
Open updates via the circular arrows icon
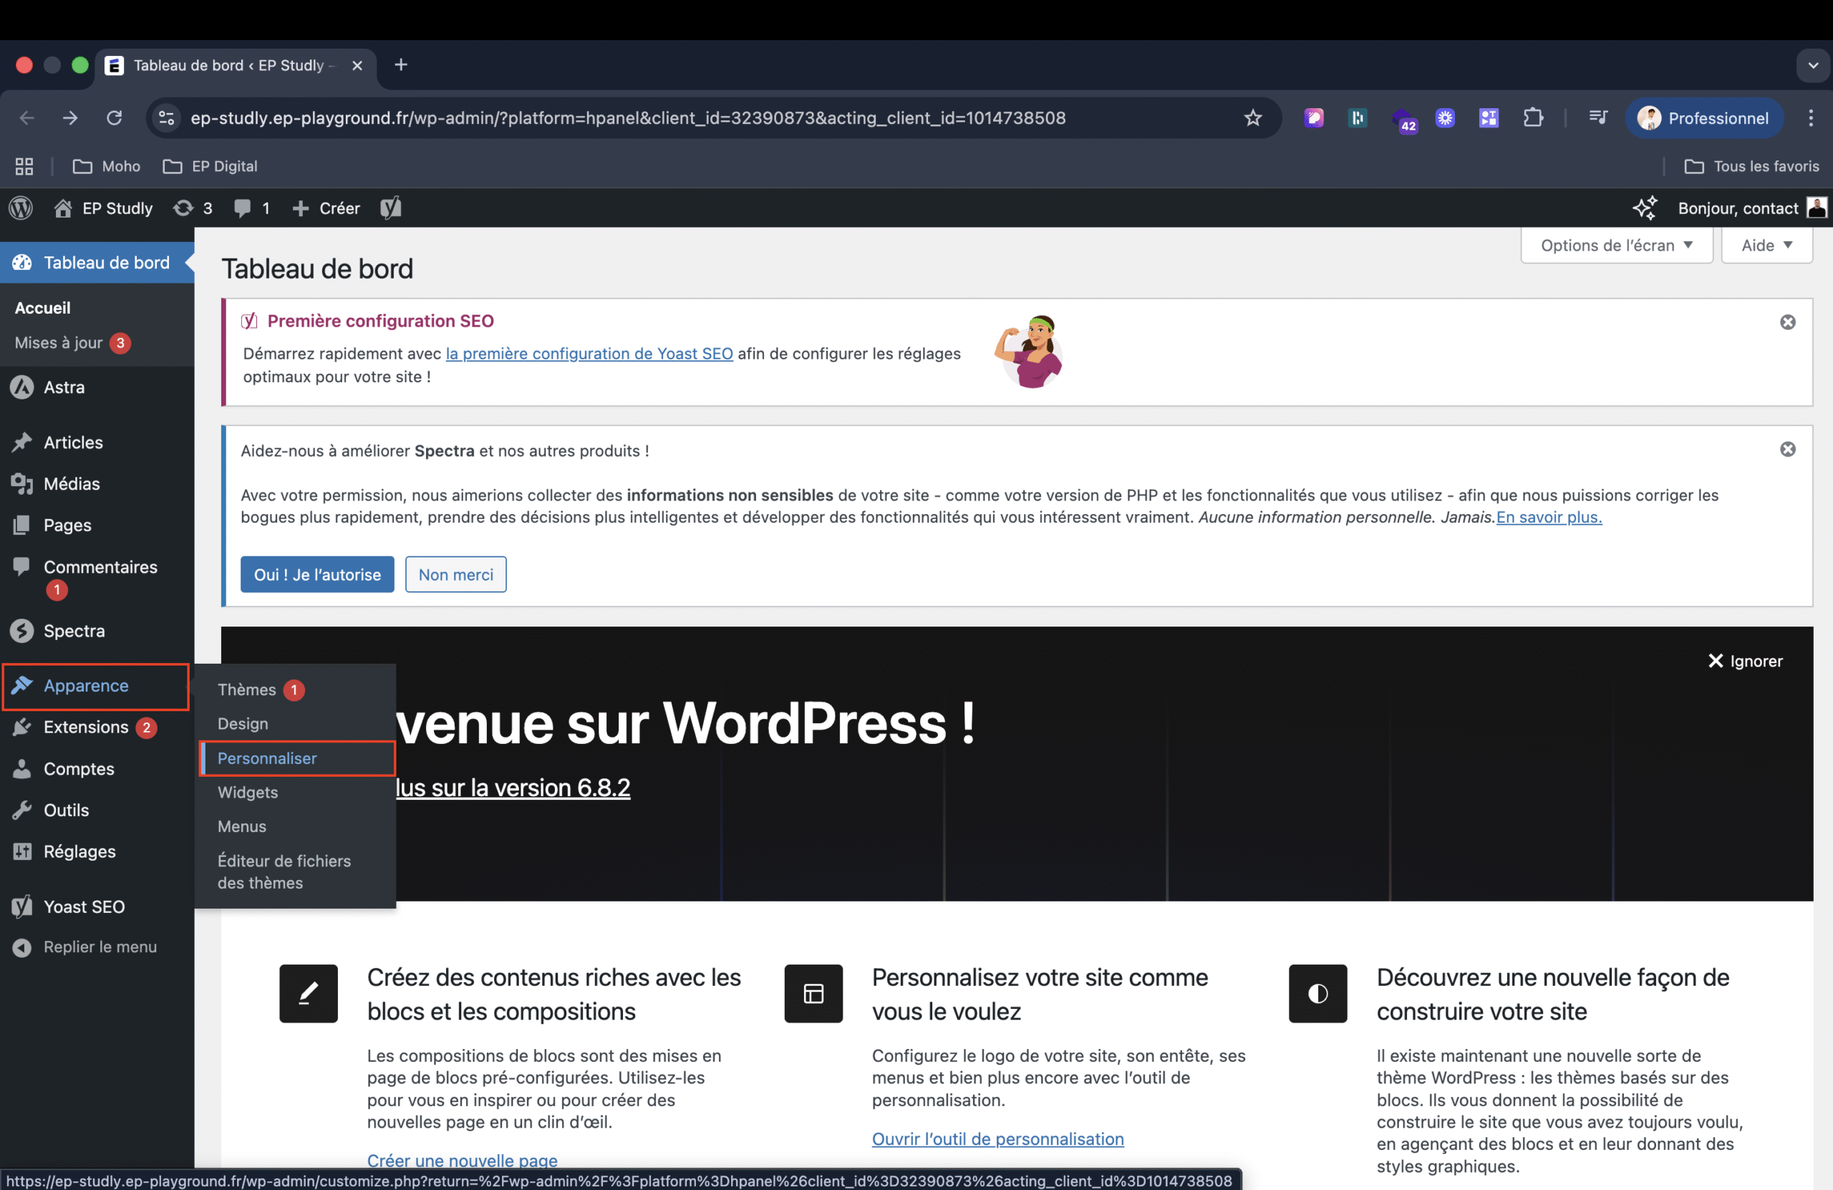[183, 207]
